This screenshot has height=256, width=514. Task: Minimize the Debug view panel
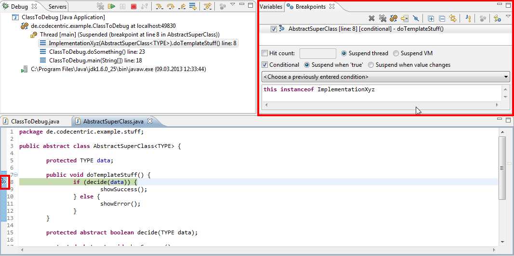click(242, 5)
